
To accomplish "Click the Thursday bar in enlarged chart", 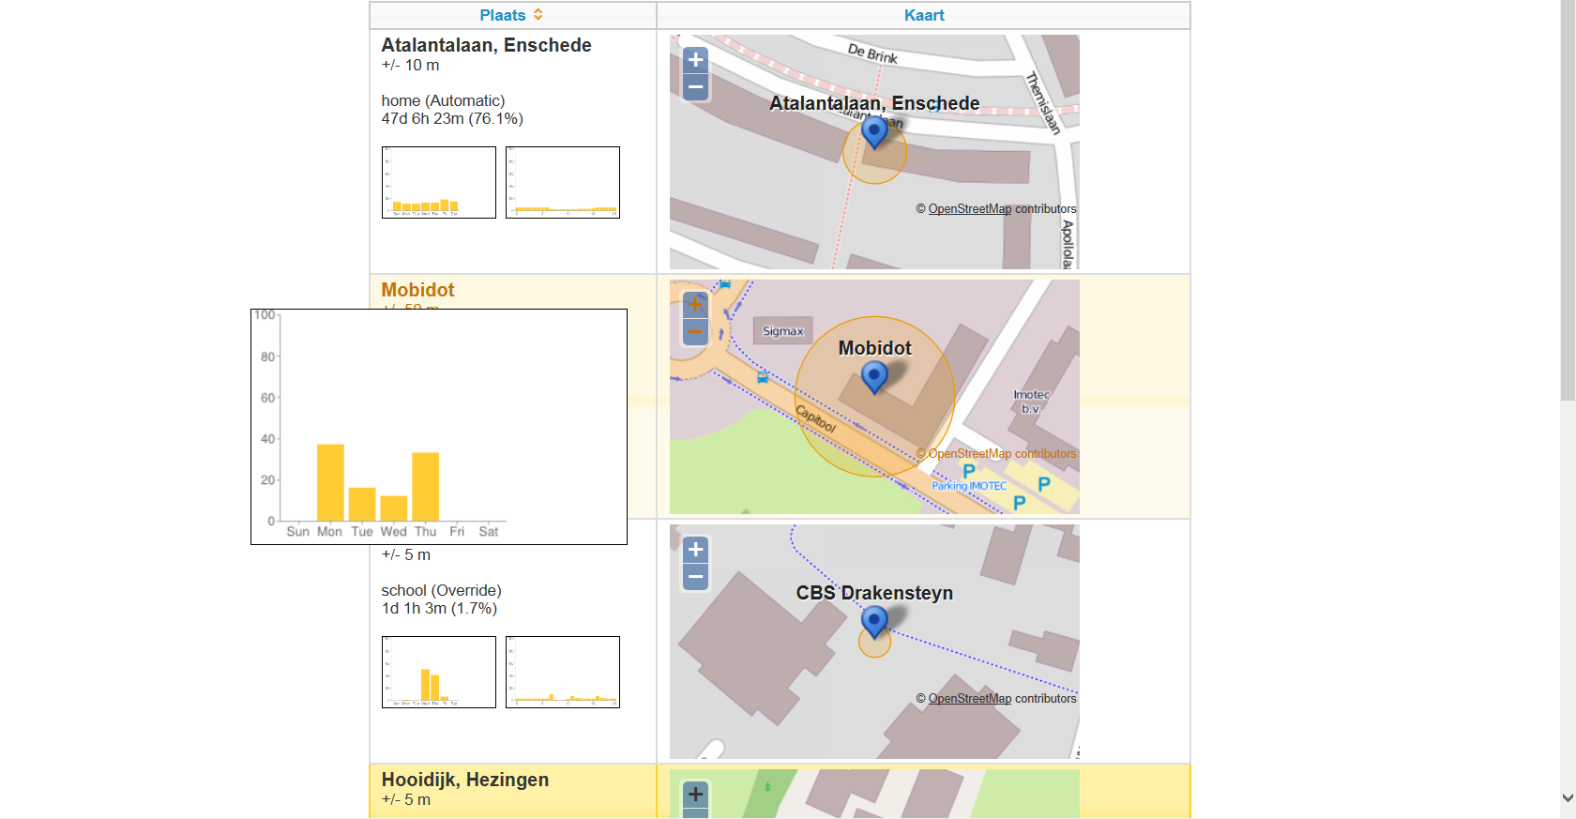I will (426, 487).
